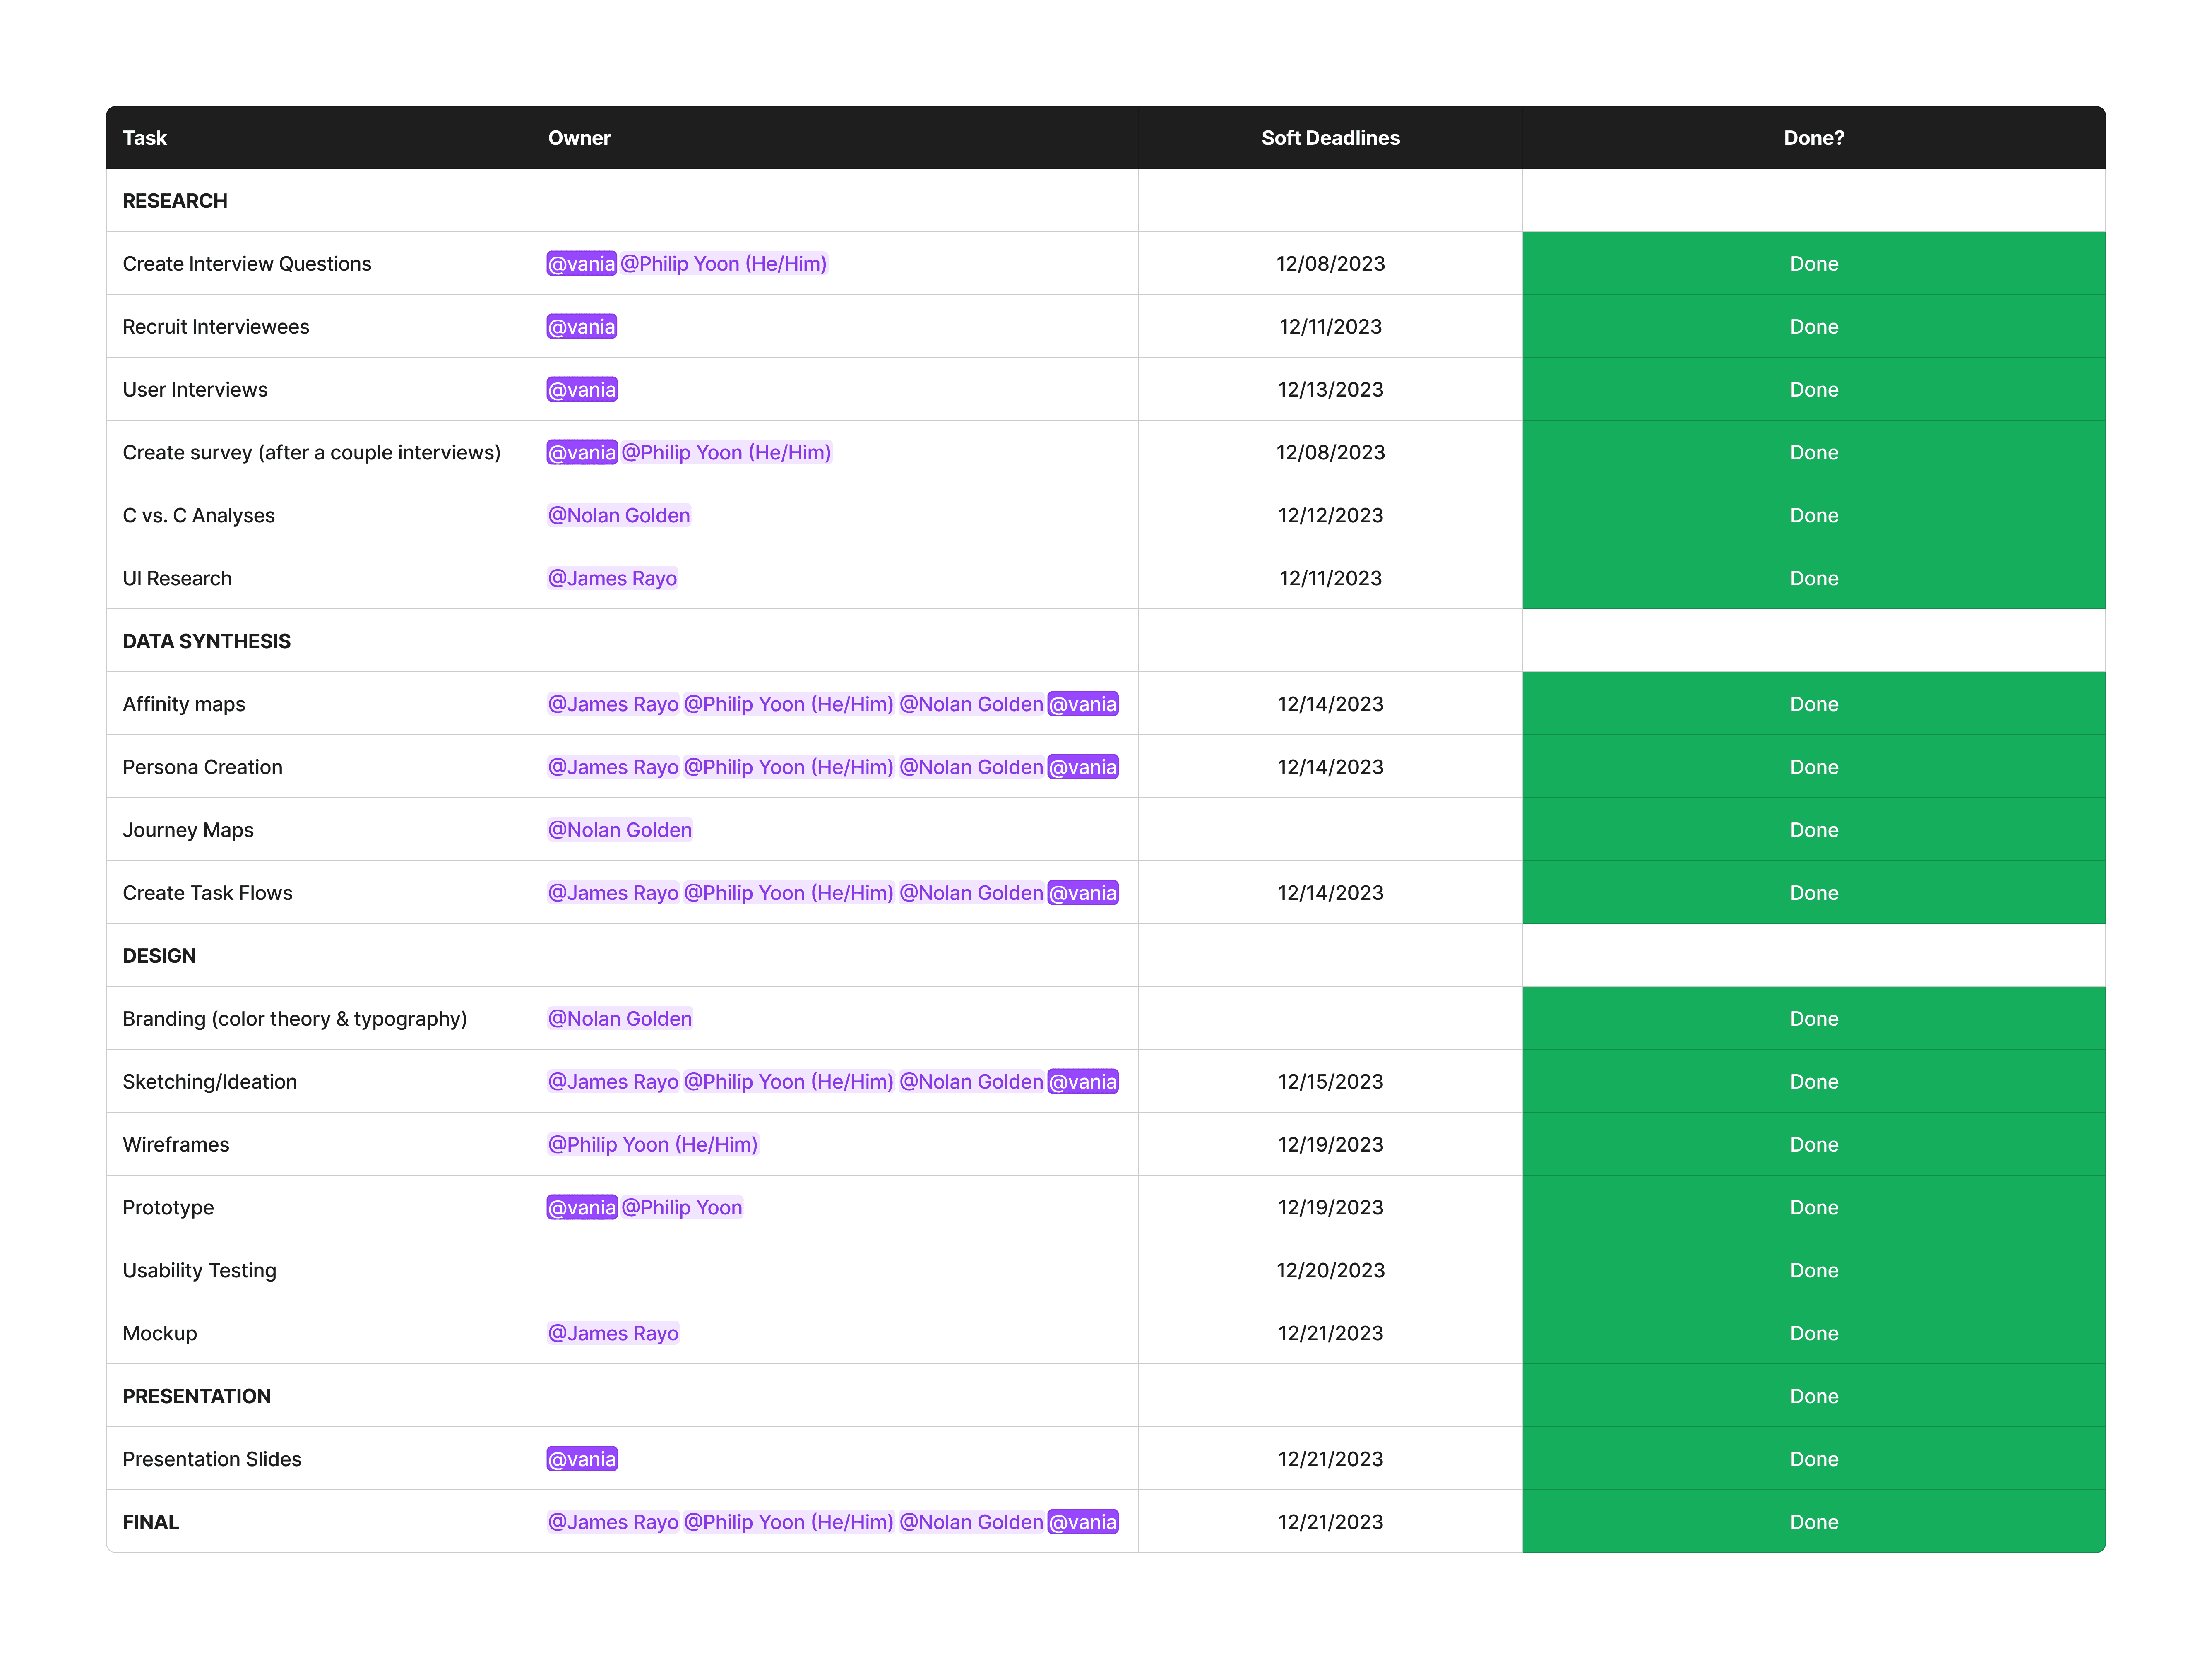Select the Done? column header

point(1813,138)
